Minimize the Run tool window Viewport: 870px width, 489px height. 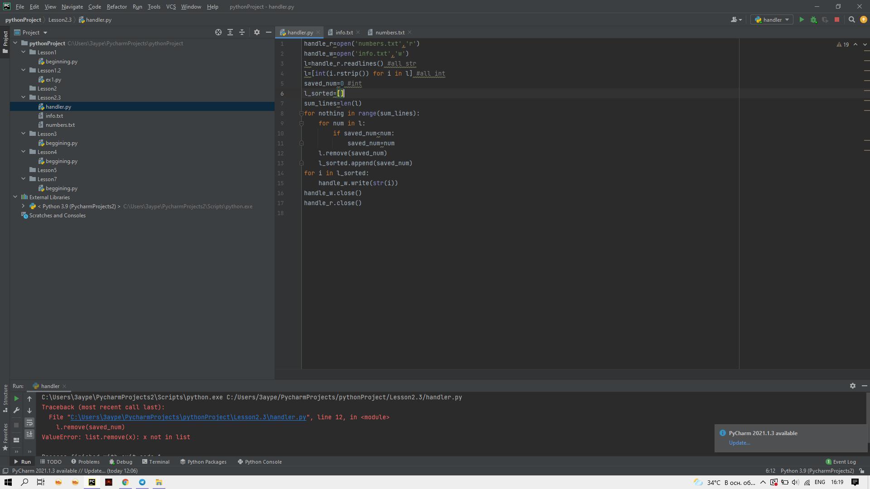pyautogui.click(x=864, y=386)
